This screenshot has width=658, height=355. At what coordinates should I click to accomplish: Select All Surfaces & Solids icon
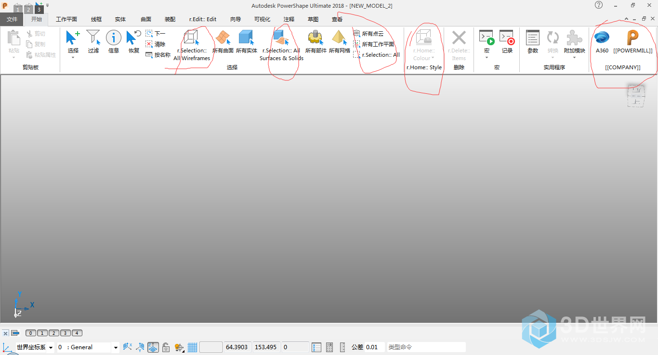[281, 38]
